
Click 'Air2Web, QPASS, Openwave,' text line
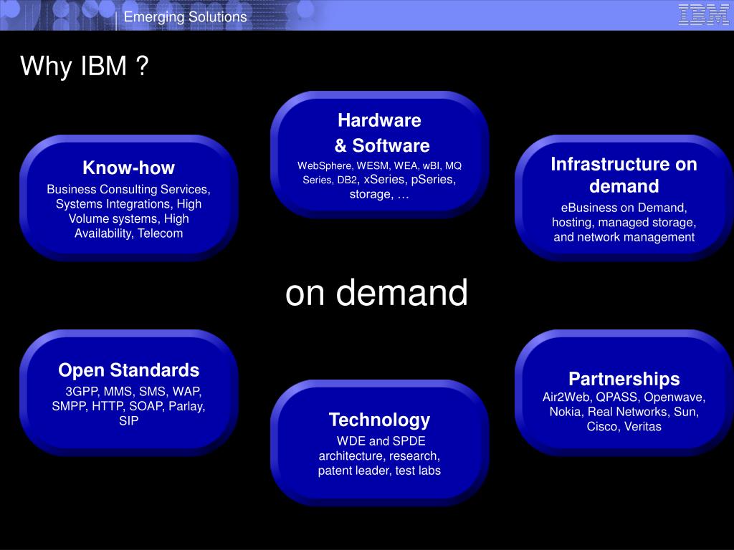(624, 397)
